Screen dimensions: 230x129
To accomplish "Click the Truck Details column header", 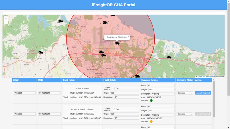I will coord(82,80).
